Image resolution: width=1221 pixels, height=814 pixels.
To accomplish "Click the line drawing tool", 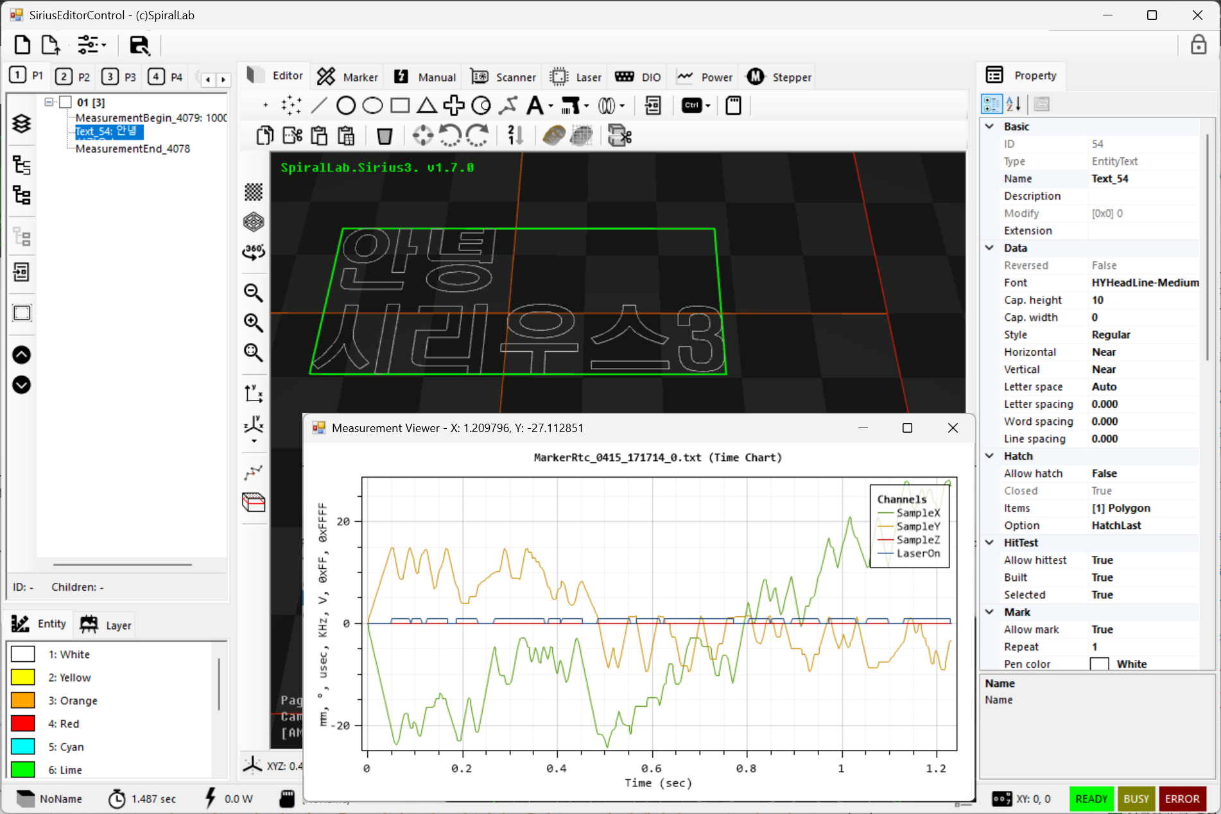I will pyautogui.click(x=319, y=105).
